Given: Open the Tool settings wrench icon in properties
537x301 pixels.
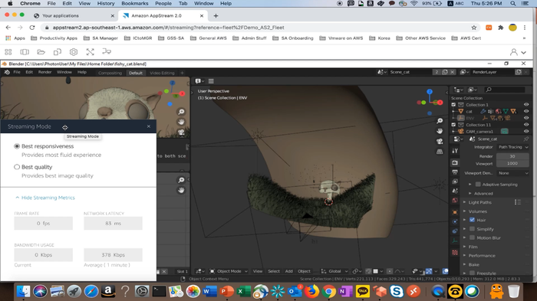Looking at the screenshot, I should pos(455,151).
